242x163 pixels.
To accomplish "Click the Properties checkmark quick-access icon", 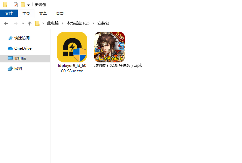I will point(16,5).
